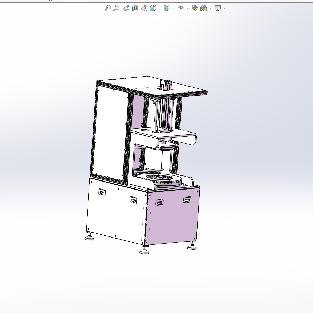
Task: Open the Edit Appearance tool
Action: coord(195,8)
